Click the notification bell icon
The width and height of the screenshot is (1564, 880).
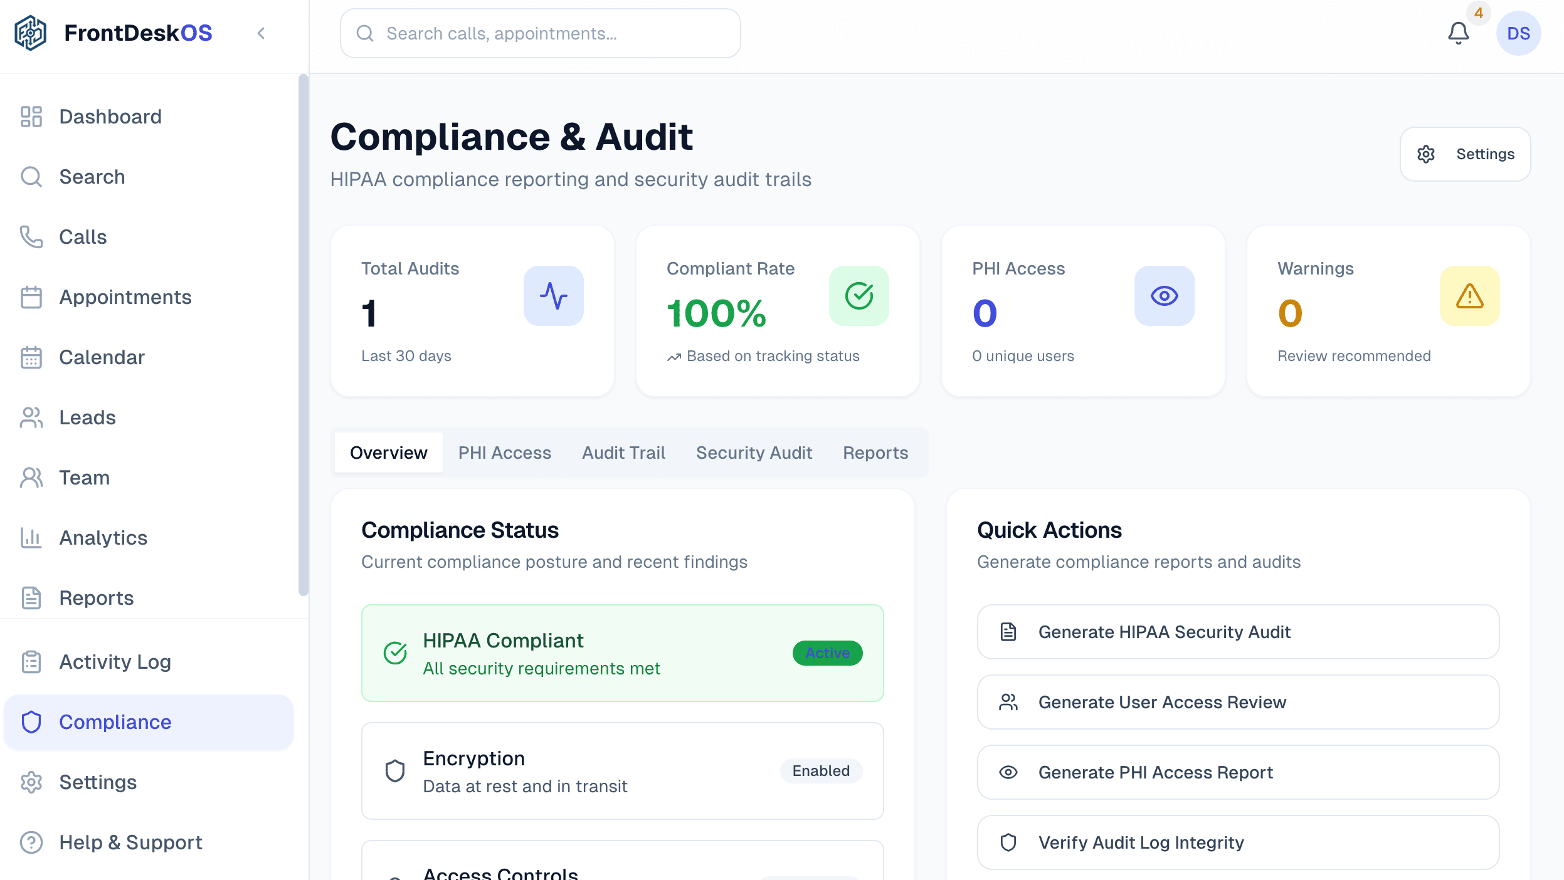click(x=1457, y=33)
